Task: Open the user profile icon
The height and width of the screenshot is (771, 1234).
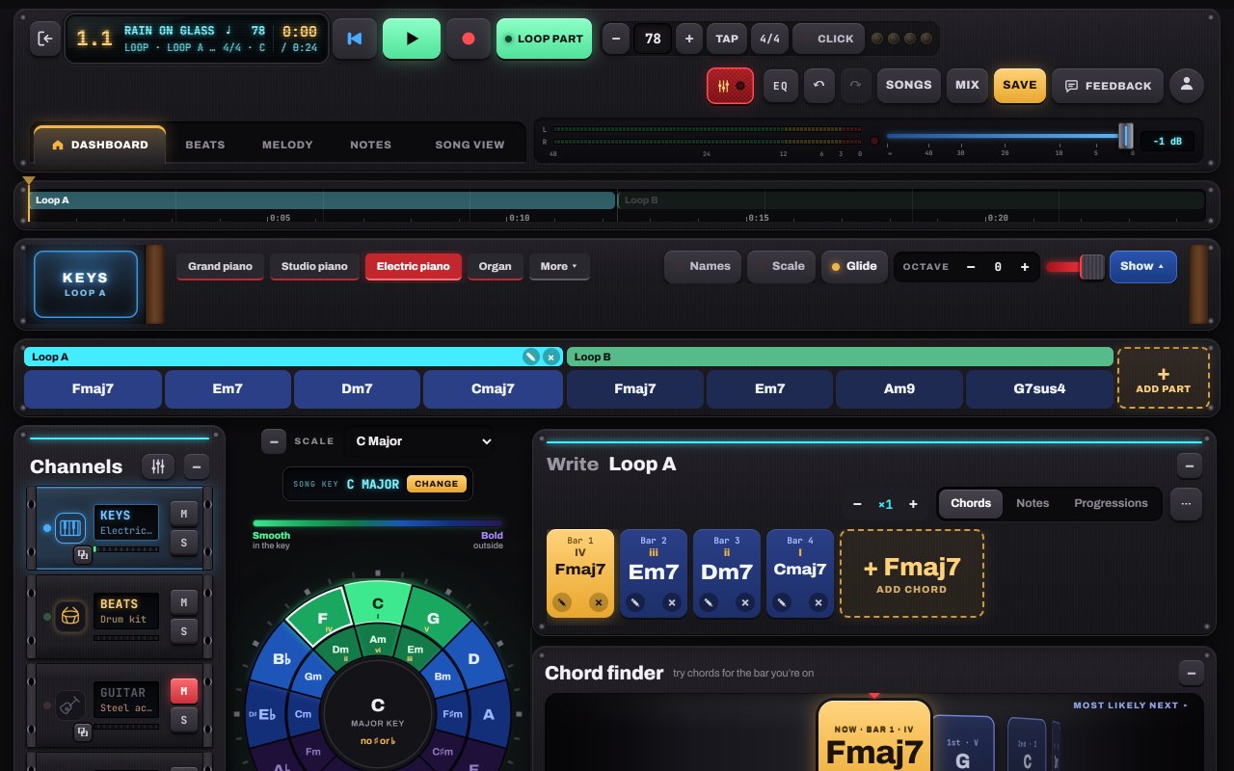Action: [x=1186, y=85]
